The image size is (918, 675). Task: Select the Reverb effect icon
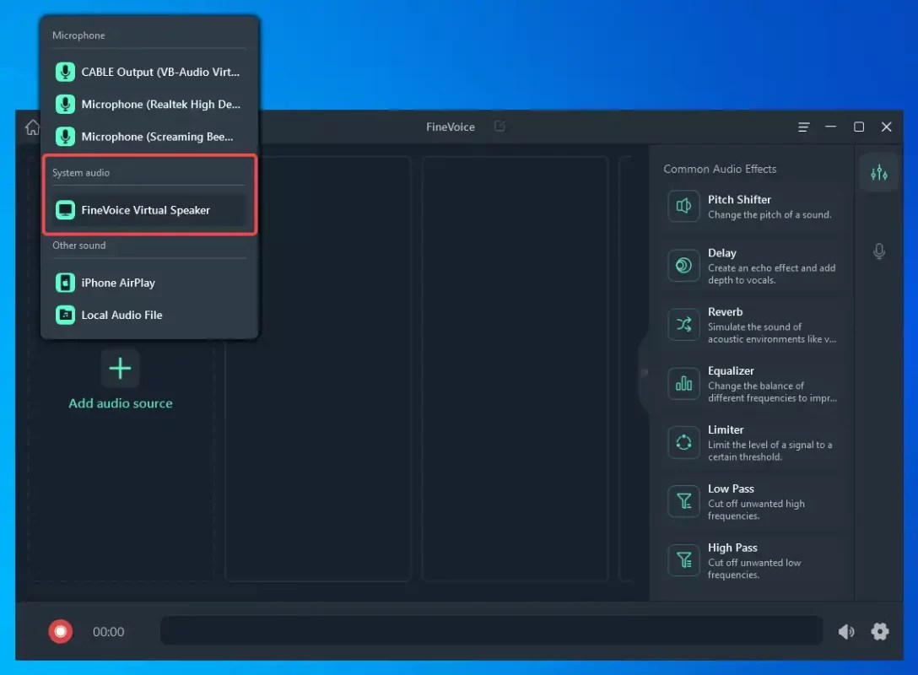(683, 325)
